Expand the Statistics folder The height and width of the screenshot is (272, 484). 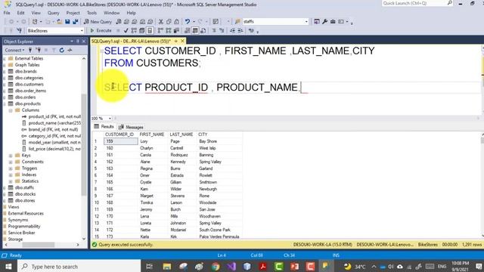point(11,181)
